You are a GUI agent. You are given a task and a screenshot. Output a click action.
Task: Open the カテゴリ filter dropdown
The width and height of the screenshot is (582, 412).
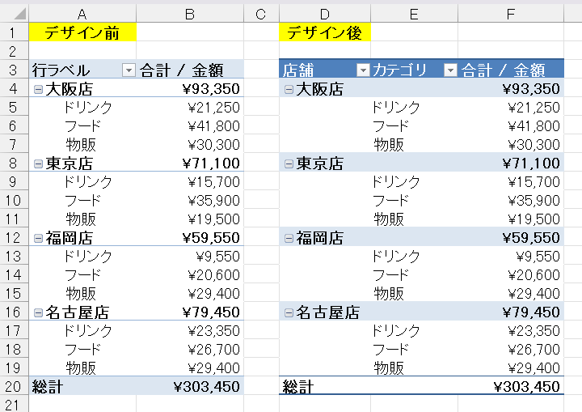[450, 70]
